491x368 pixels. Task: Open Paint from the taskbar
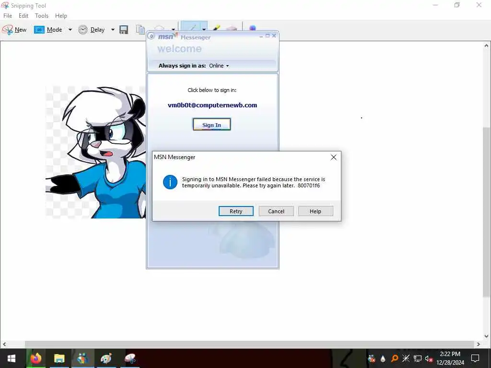(106, 358)
